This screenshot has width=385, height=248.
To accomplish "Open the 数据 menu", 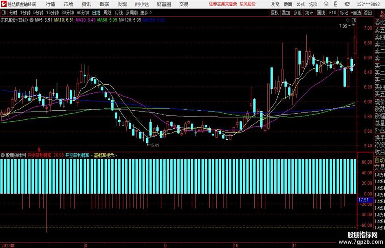I will pyautogui.click(x=104, y=4).
